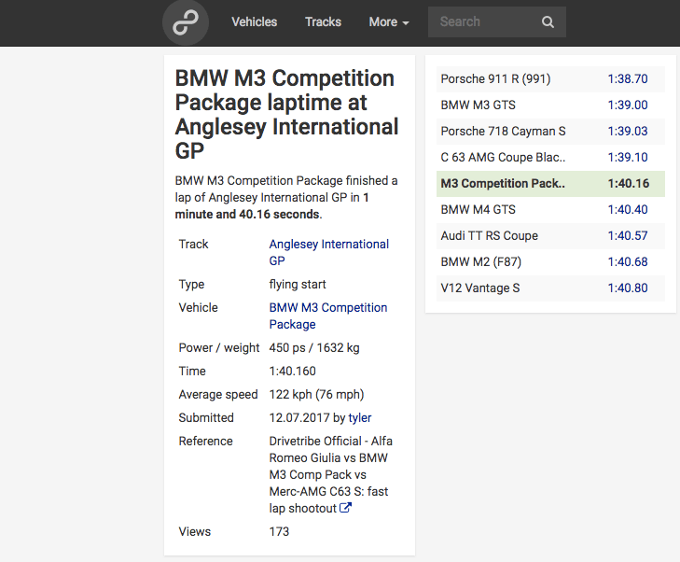Open the 1:40.80 laptime link
The height and width of the screenshot is (562, 680).
(x=628, y=288)
